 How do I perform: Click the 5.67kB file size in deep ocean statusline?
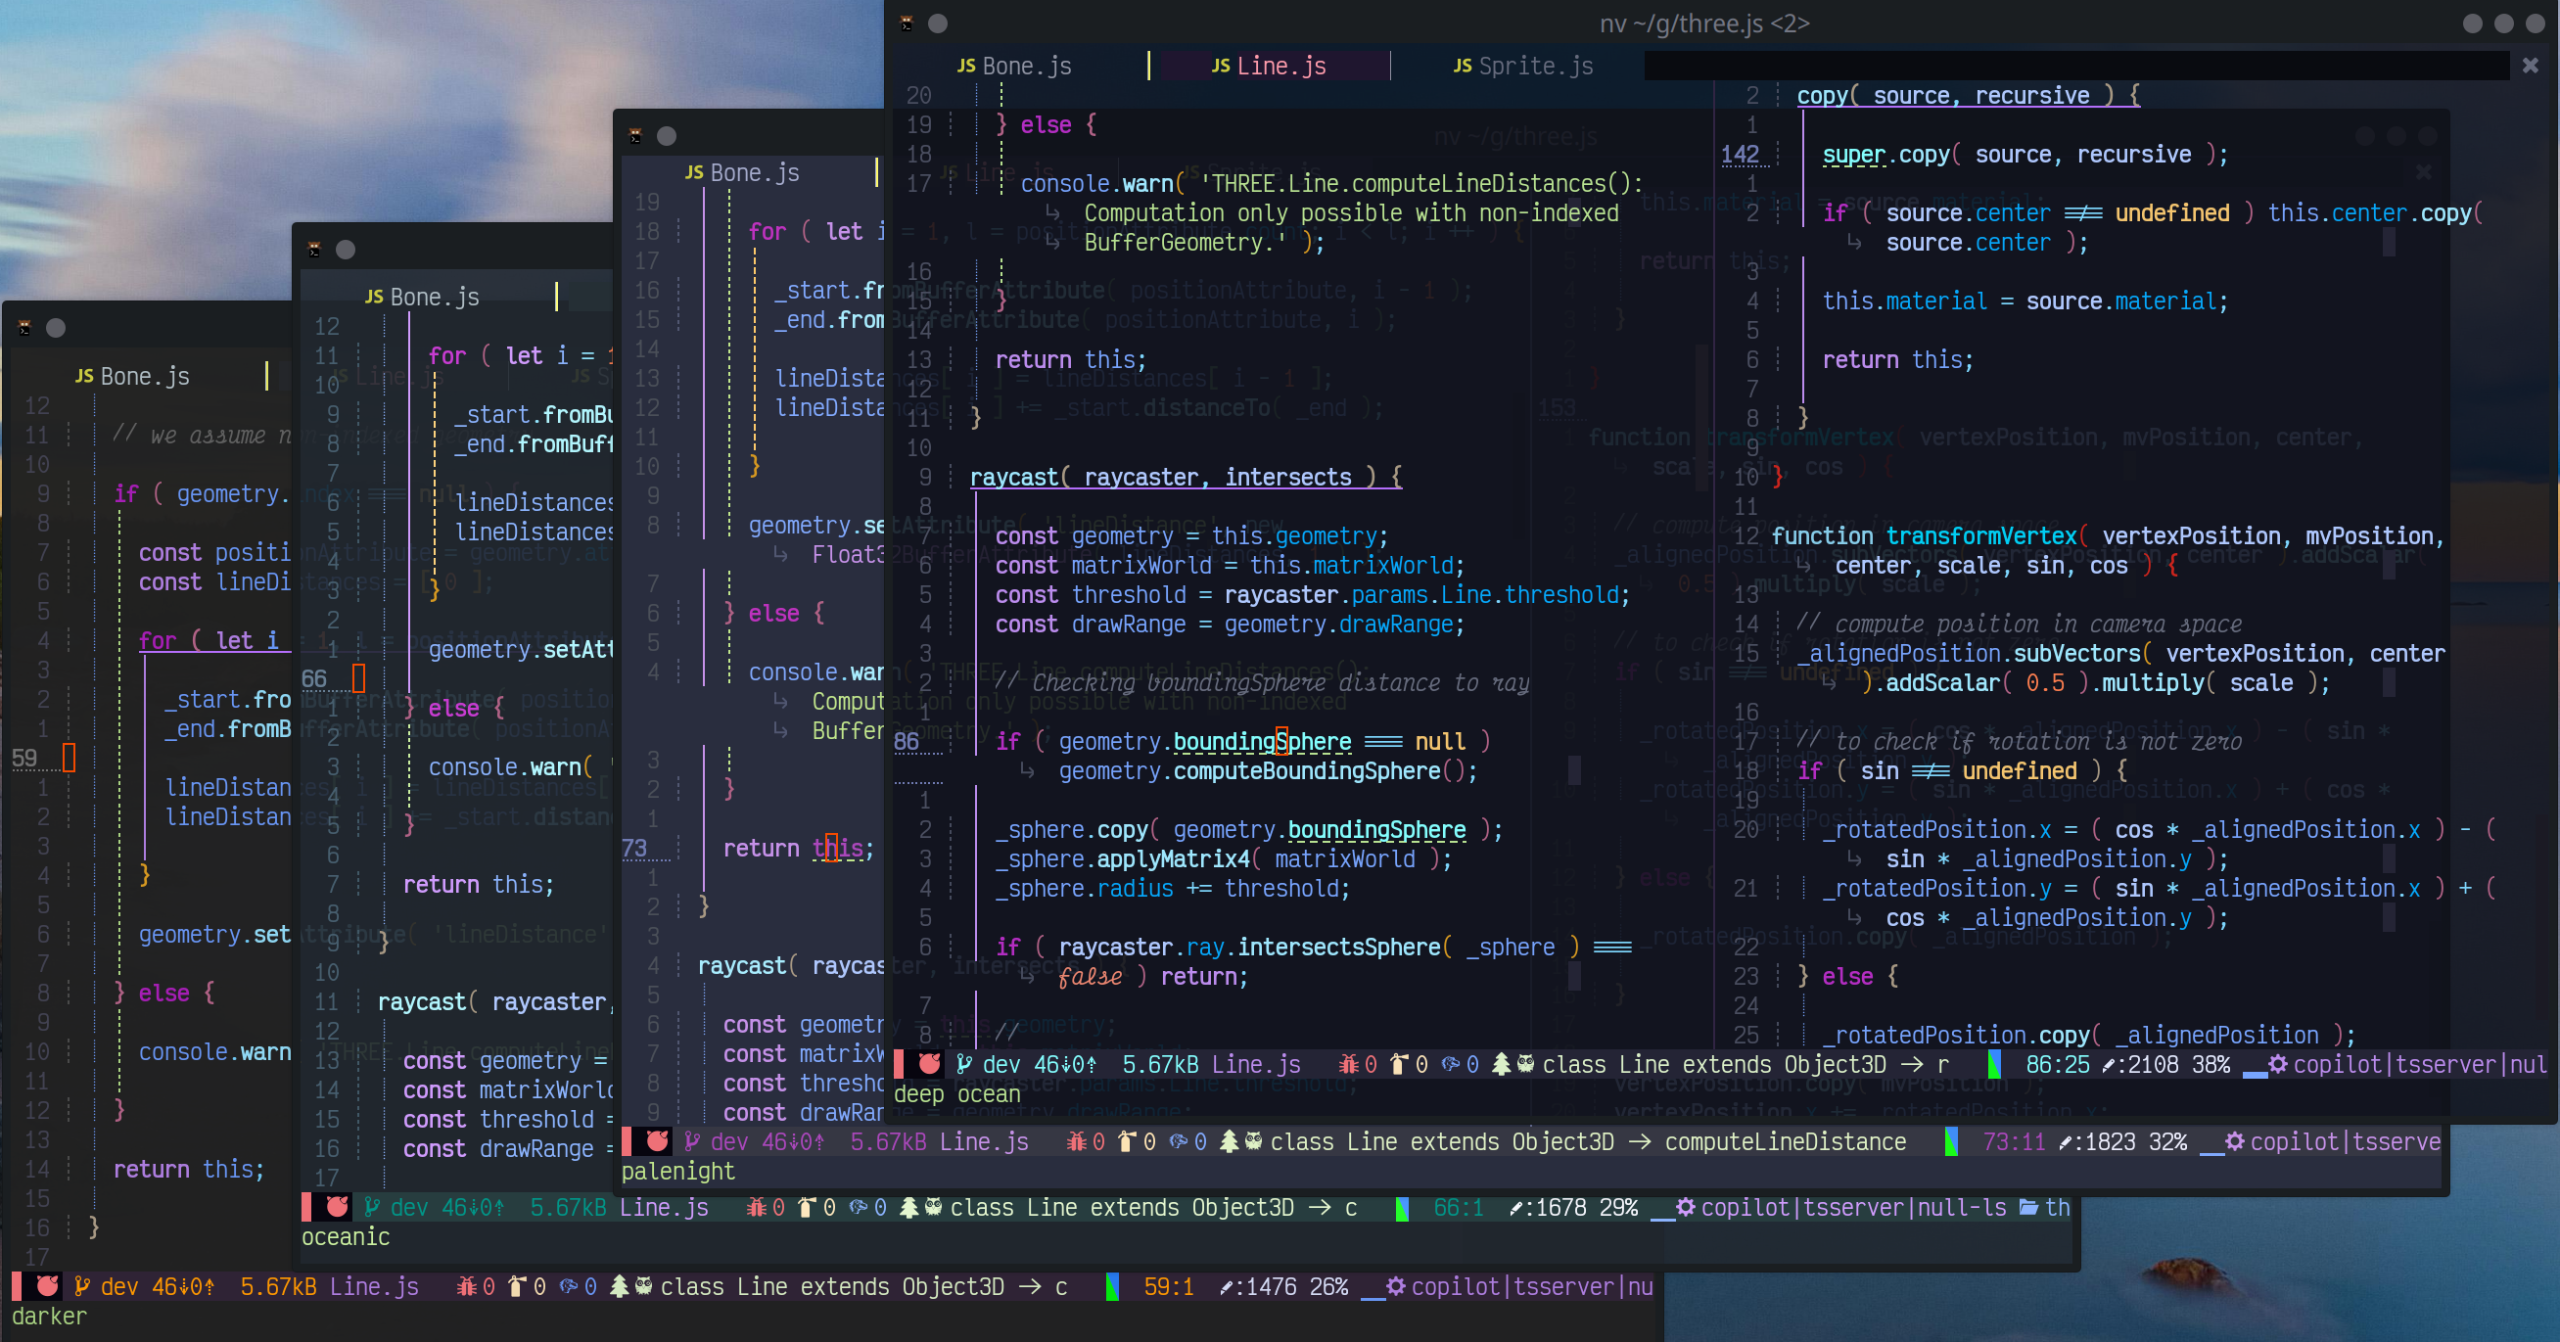1161,1064
